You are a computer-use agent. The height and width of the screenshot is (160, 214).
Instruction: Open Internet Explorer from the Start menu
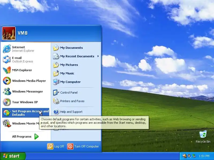click(26, 49)
